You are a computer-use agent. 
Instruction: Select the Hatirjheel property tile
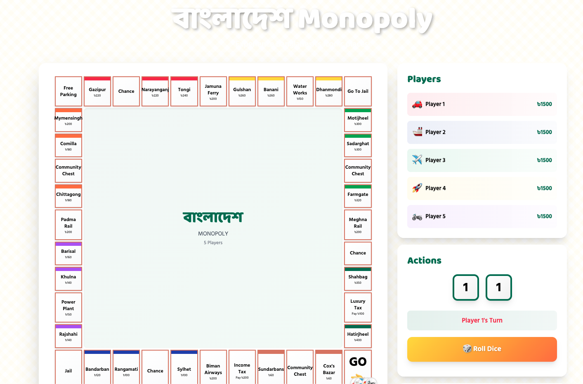tap(358, 336)
